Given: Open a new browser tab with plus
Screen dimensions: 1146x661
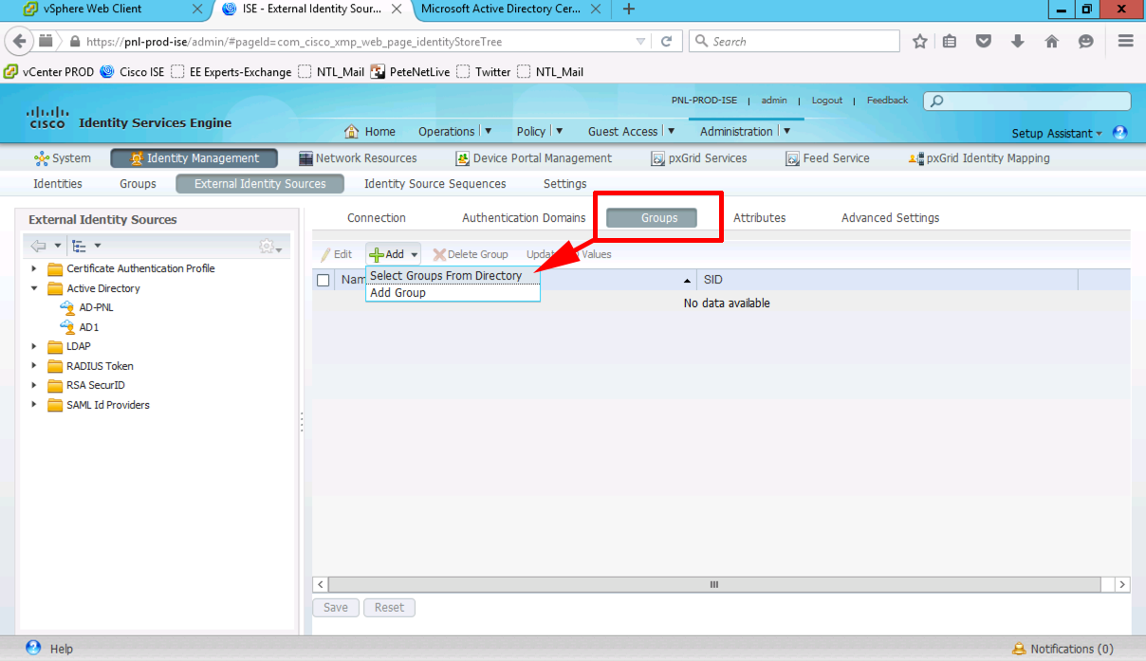Looking at the screenshot, I should [628, 9].
